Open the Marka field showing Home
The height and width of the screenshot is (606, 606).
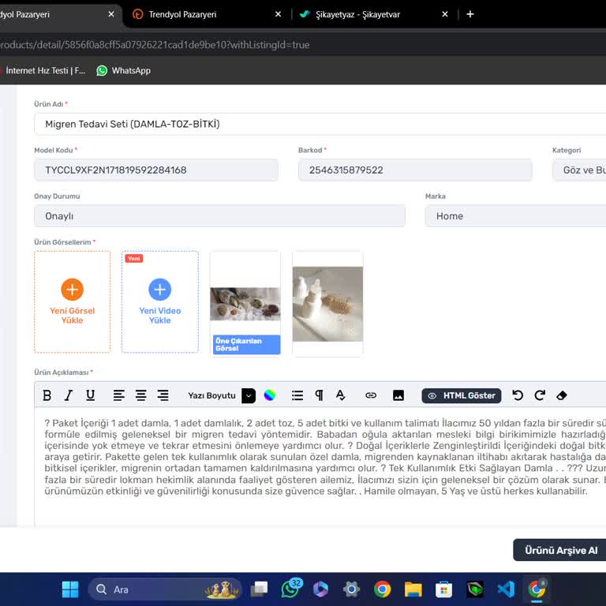514,216
